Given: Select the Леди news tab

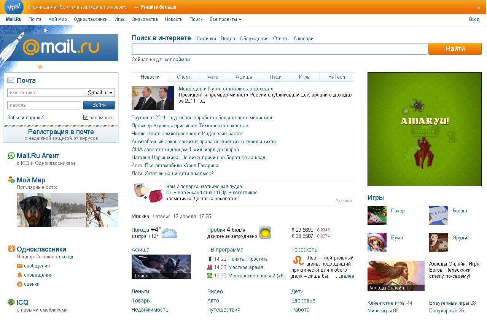Looking at the screenshot, I should (275, 77).
